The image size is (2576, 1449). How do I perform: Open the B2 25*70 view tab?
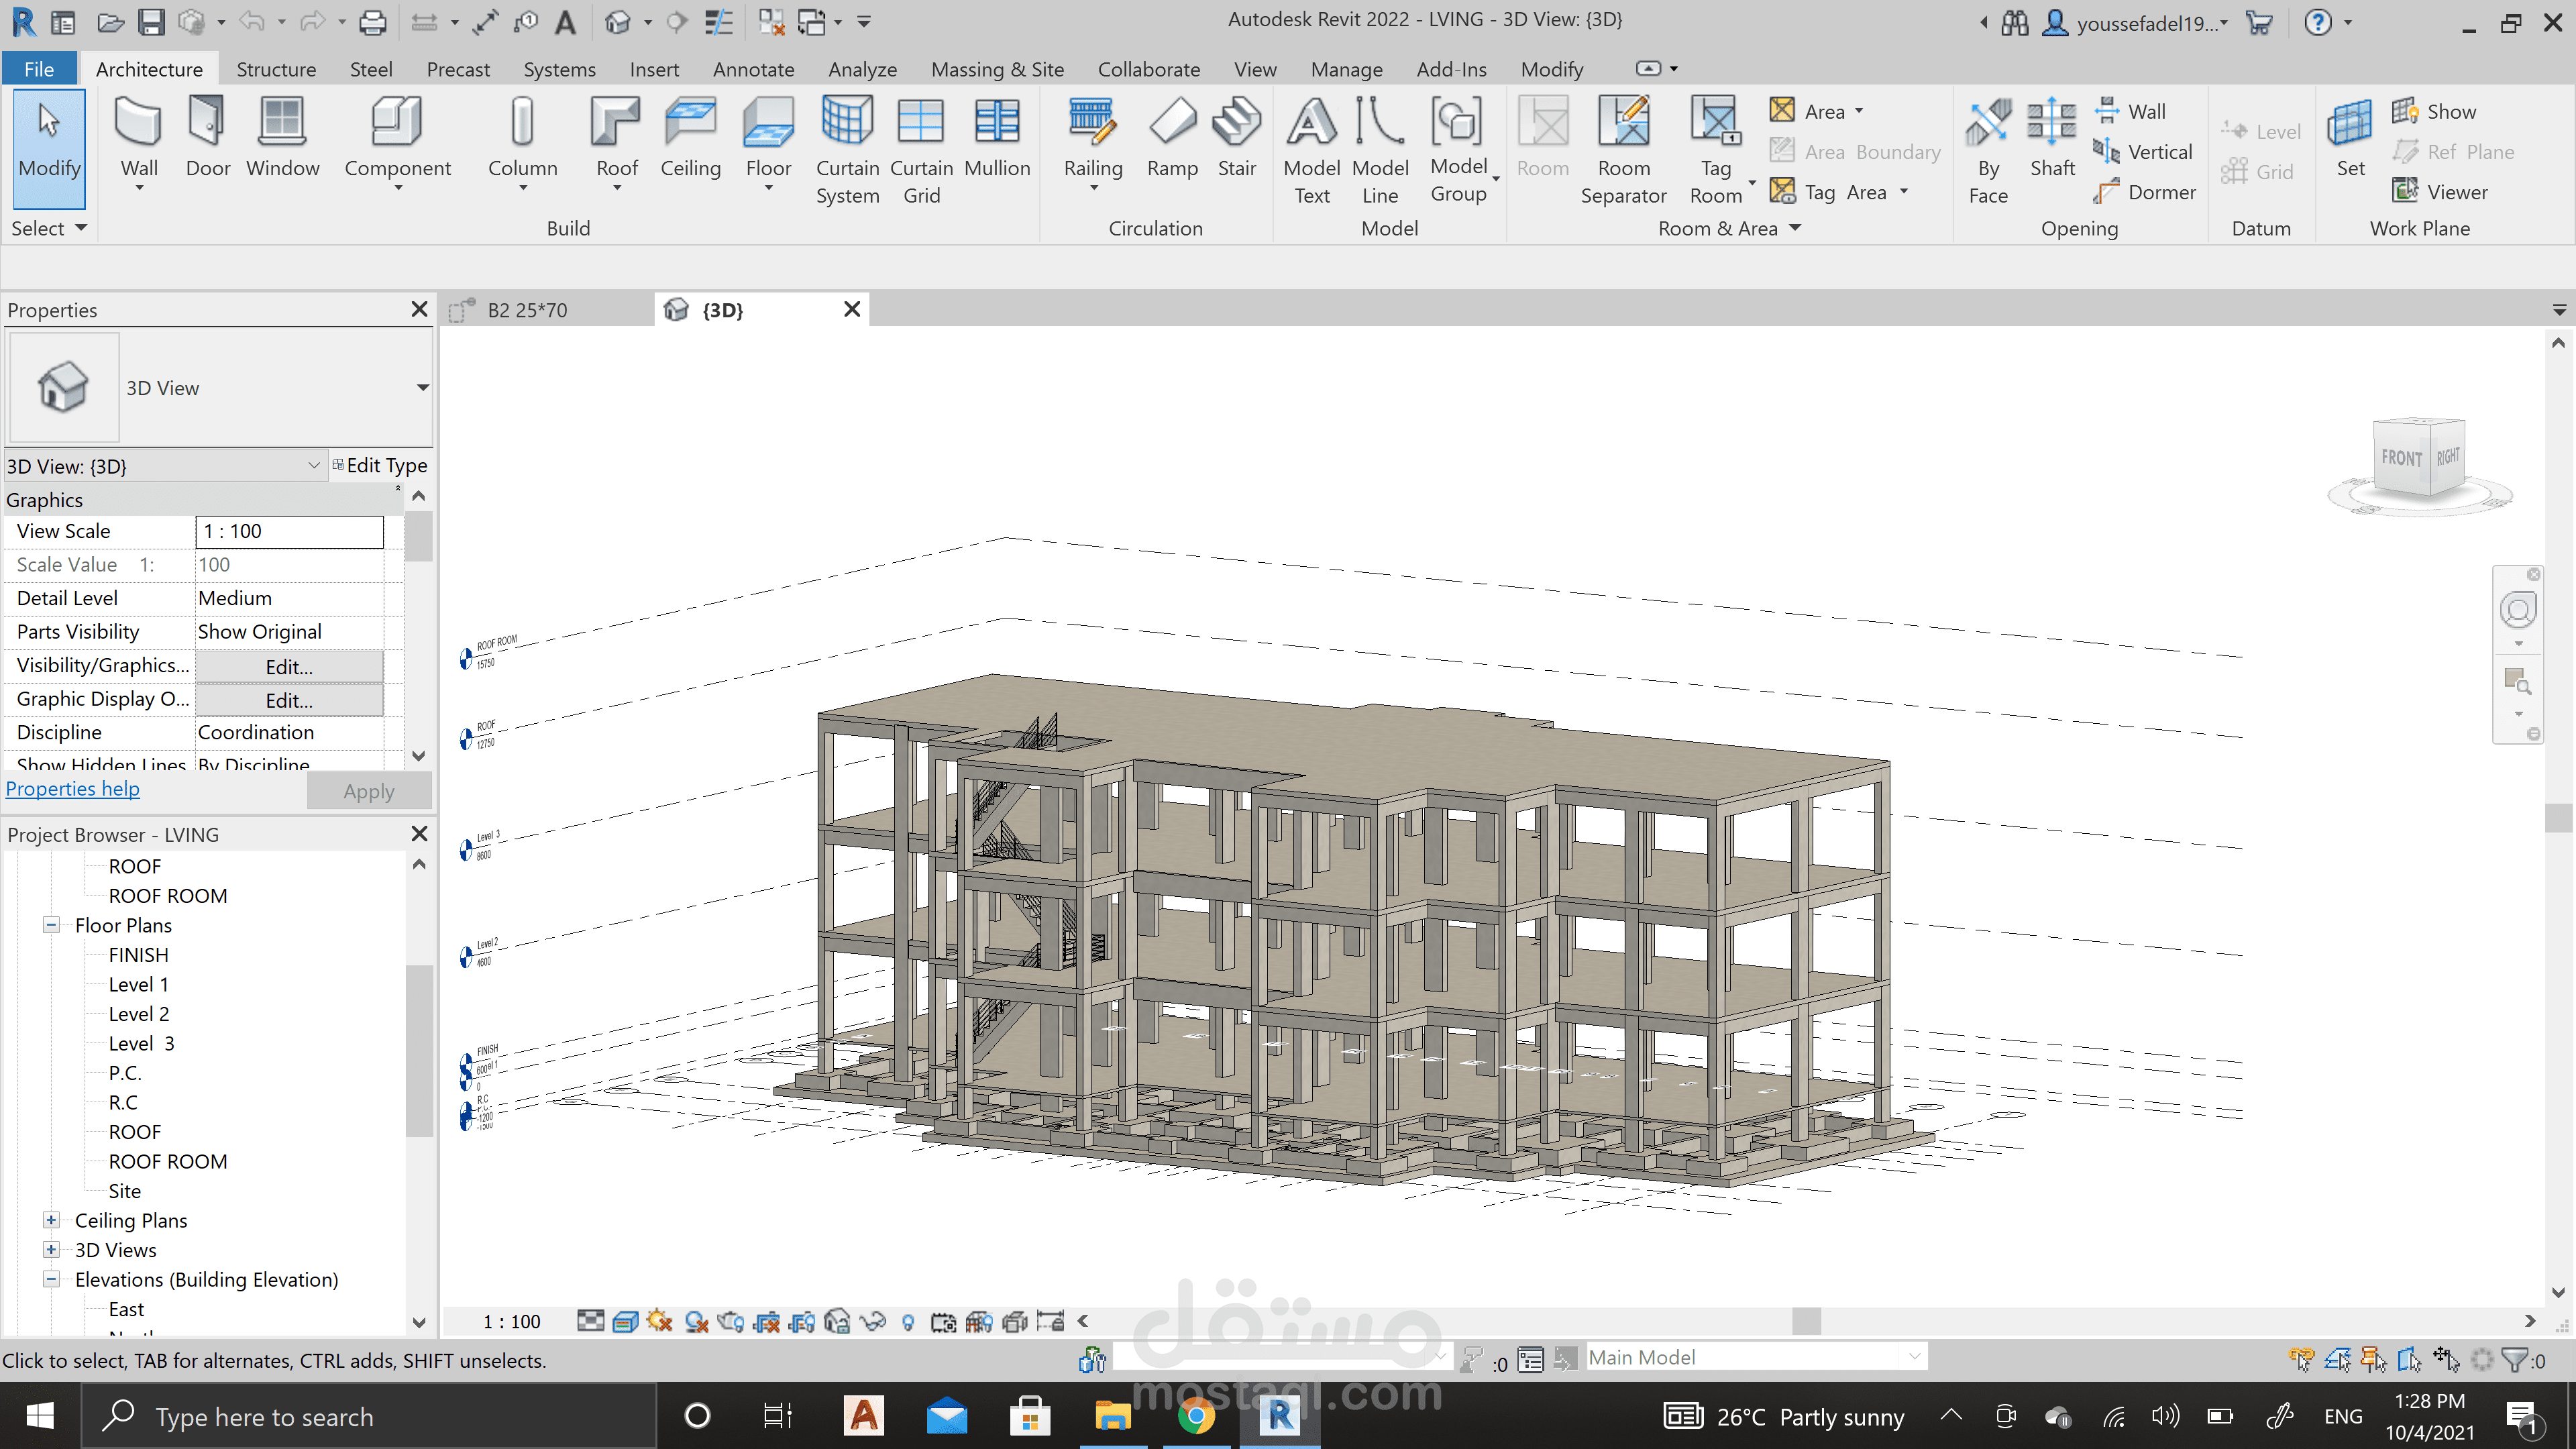(527, 310)
